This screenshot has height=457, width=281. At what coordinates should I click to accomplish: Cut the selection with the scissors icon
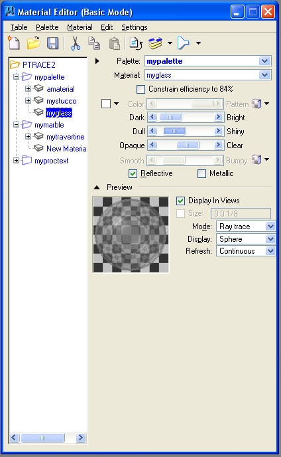[76, 43]
